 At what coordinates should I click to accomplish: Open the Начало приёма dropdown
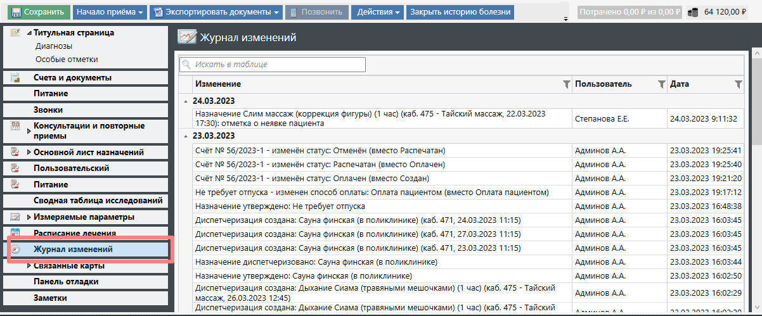click(x=109, y=12)
